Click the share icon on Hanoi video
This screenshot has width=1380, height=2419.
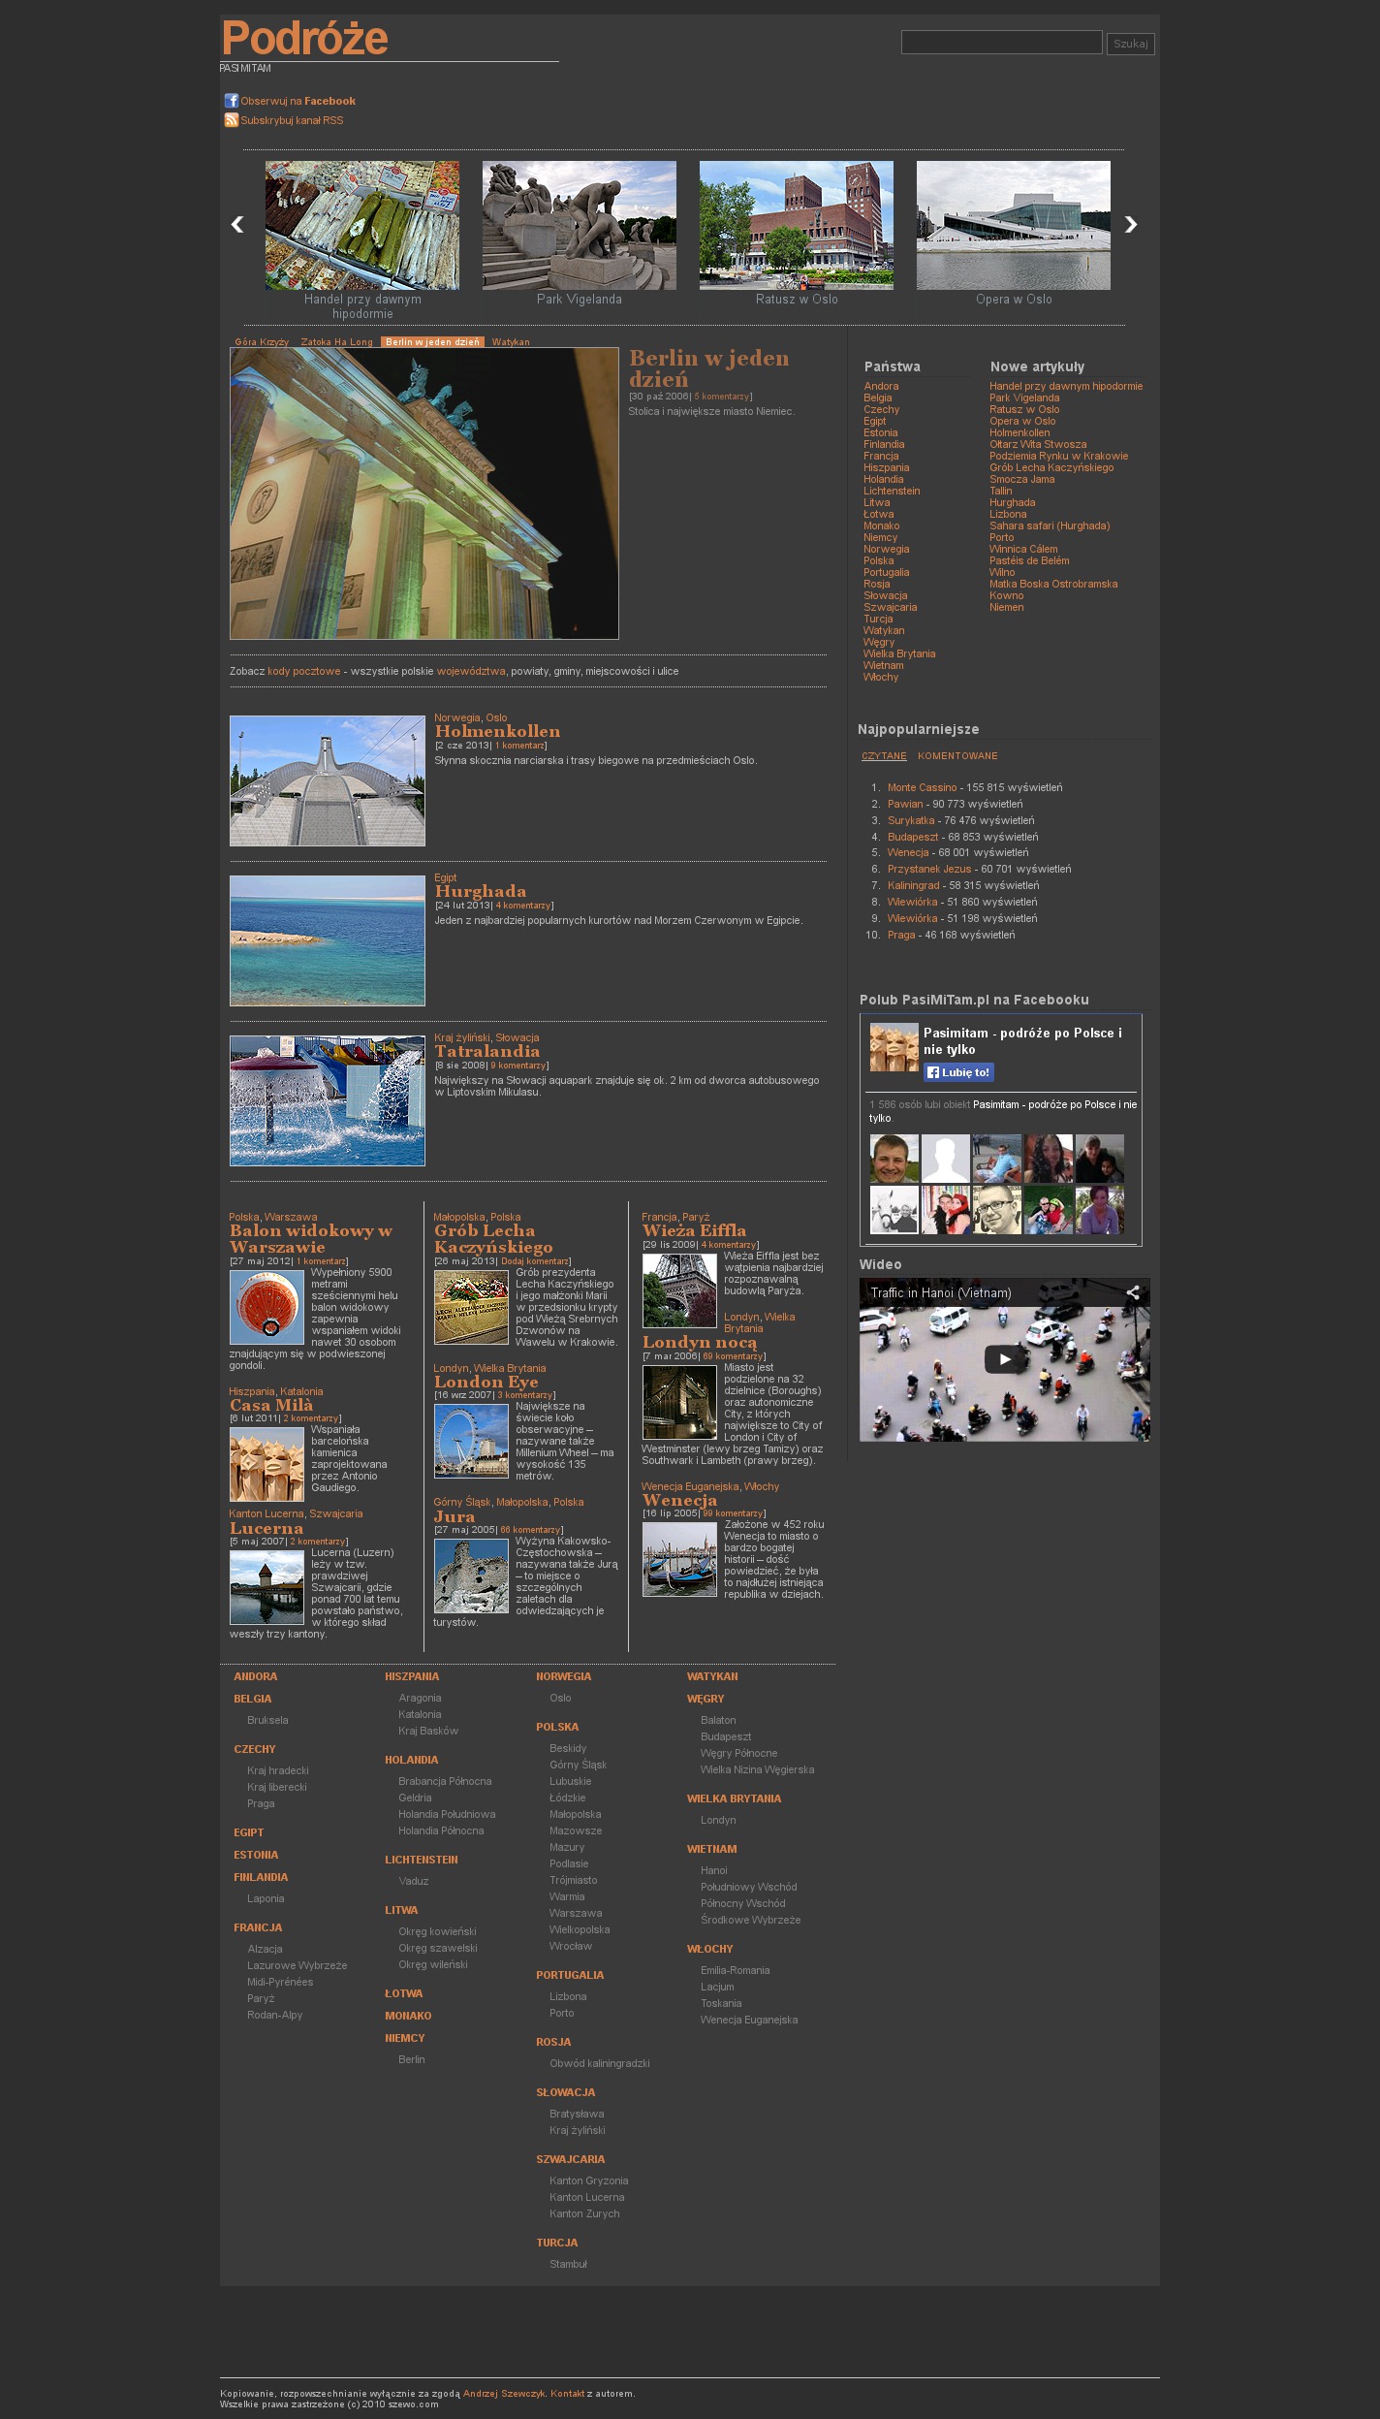pos(1132,1292)
